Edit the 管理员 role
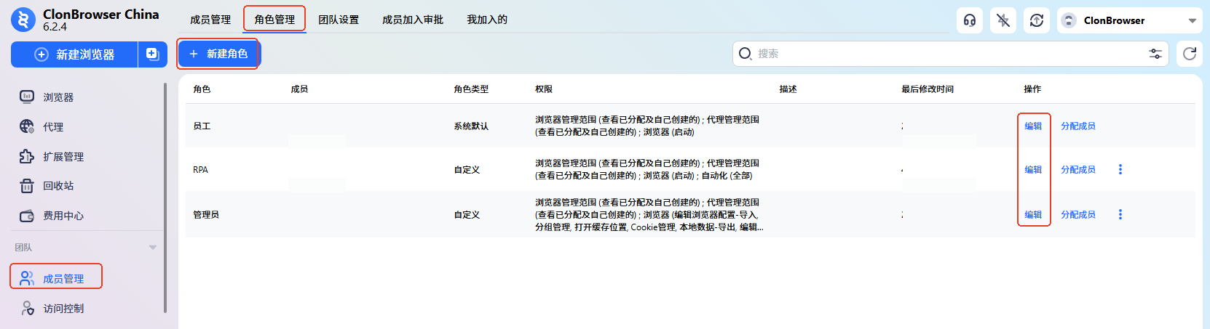Image resolution: width=1210 pixels, height=329 pixels. 1033,214
